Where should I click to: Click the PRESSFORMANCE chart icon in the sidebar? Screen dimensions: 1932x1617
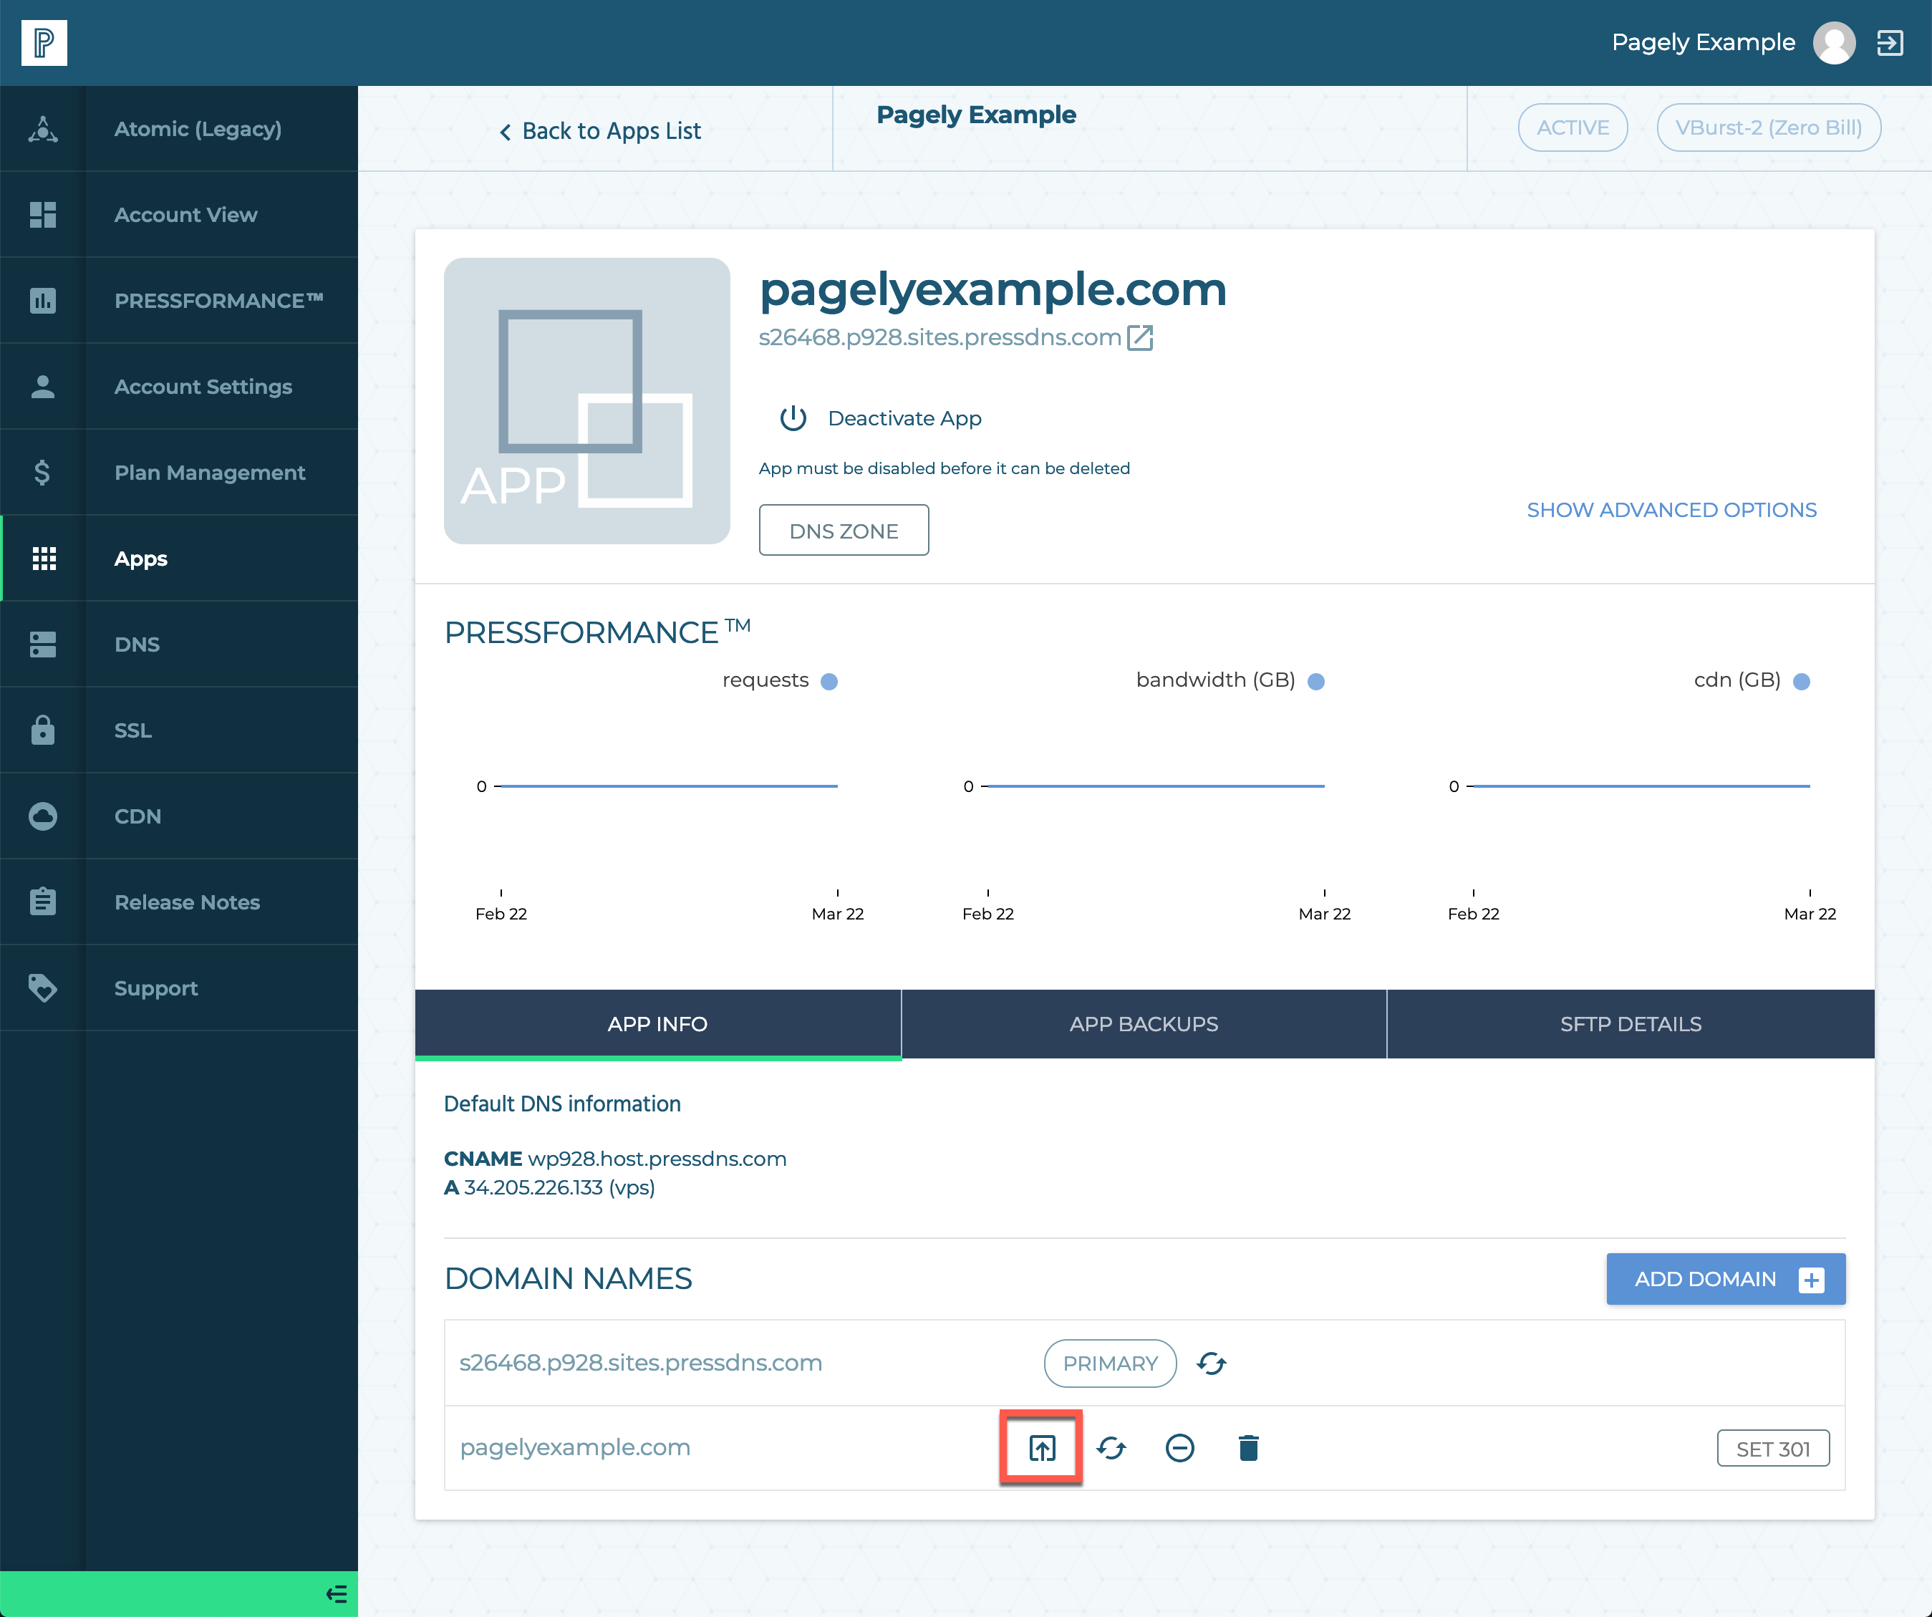click(x=43, y=301)
